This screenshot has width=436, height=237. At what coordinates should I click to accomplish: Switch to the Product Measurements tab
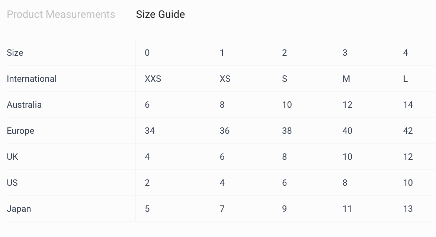61,14
